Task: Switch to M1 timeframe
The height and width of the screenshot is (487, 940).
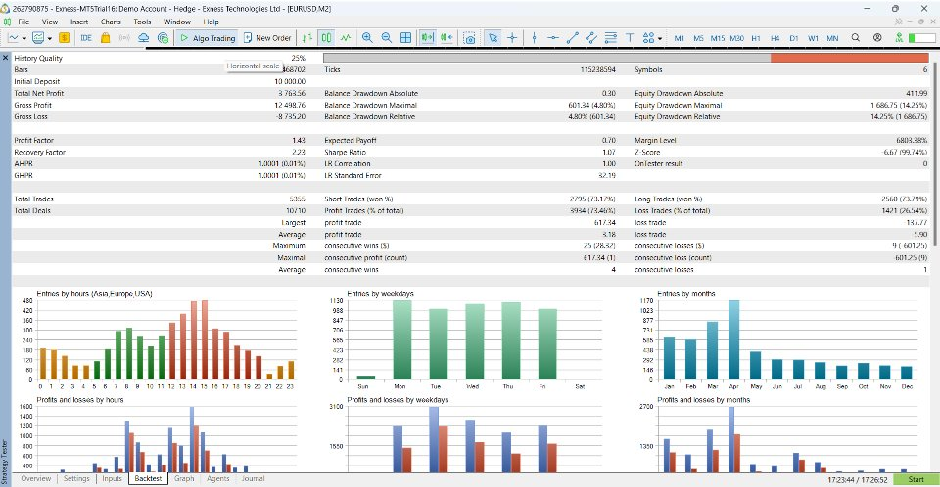Action: (680, 38)
